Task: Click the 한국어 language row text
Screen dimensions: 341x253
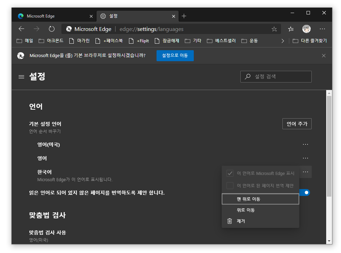Action: (44, 172)
